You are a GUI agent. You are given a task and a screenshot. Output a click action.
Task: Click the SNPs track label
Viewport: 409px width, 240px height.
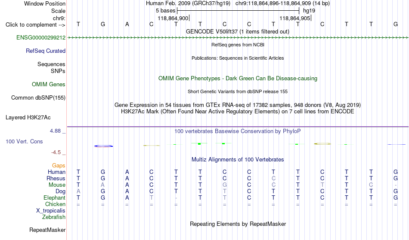(58, 71)
